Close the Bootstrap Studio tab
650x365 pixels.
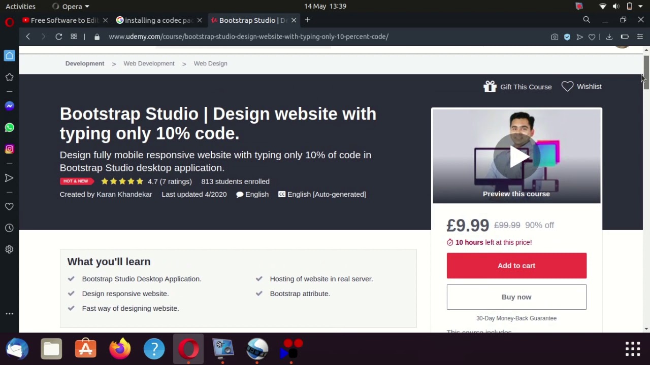pyautogui.click(x=294, y=20)
